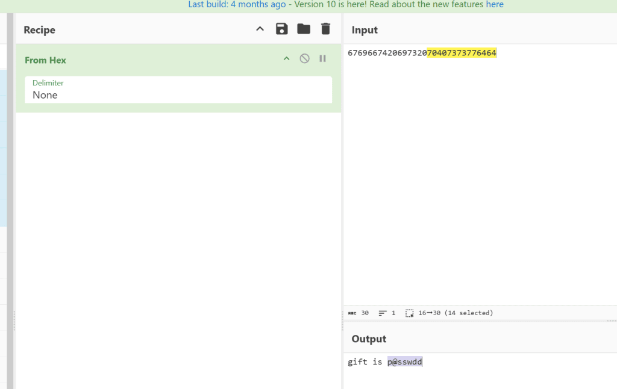The image size is (617, 389).
Task: Click the empty recipe area below From Hex
Action: [178, 240]
